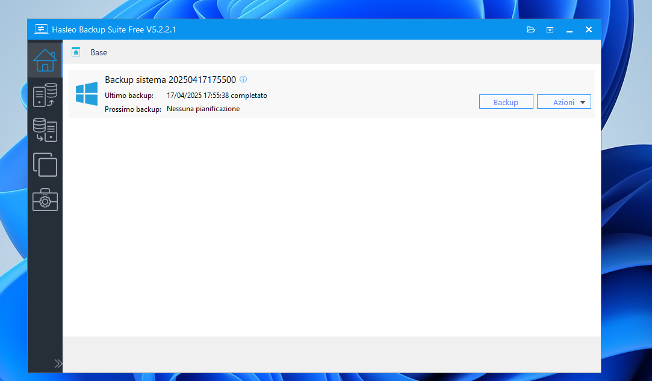Open the Clone sidebar icon
The height and width of the screenshot is (381, 652).
[45, 164]
